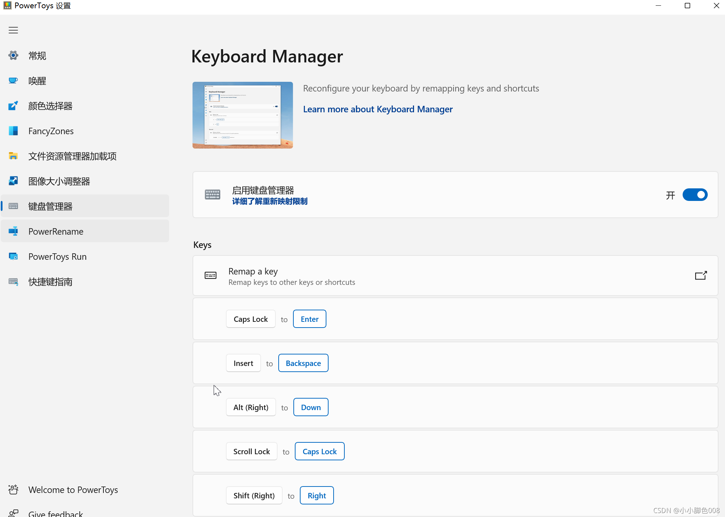Open the Remap a key editor icon
Viewport: 725px width, 517px height.
pos(701,276)
